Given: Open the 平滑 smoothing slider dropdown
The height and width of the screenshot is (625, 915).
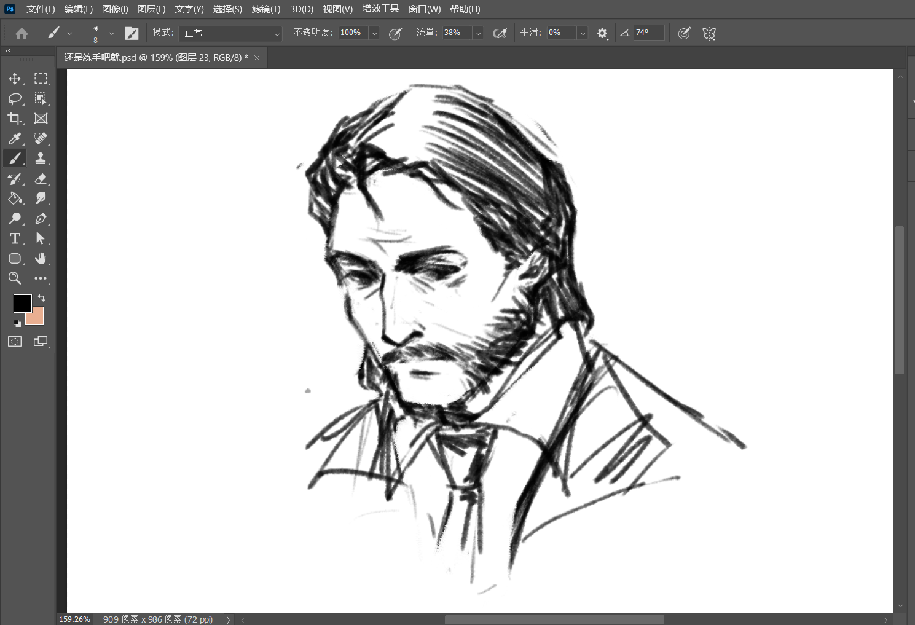Looking at the screenshot, I should [x=583, y=33].
